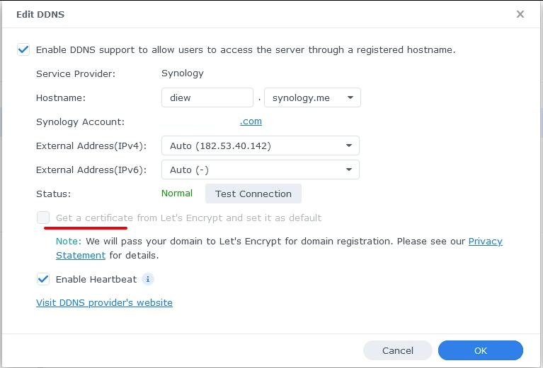Click the External Address(IPv4) label
The image size is (543, 368).
tap(91, 146)
